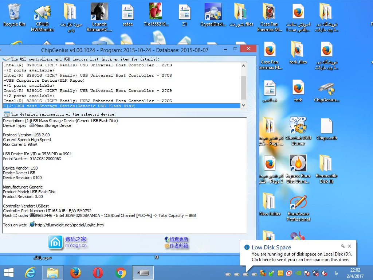Select the 71e1555219 image file icon
Screen dimensions: 373x280
tap(156, 15)
